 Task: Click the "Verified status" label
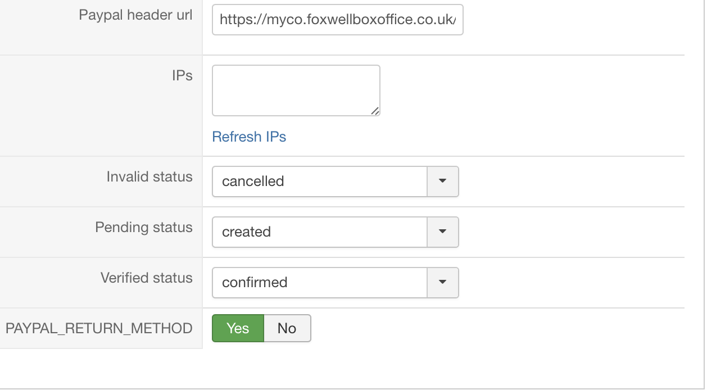(x=147, y=278)
